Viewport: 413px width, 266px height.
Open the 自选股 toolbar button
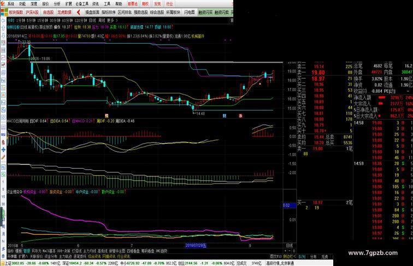point(48,12)
